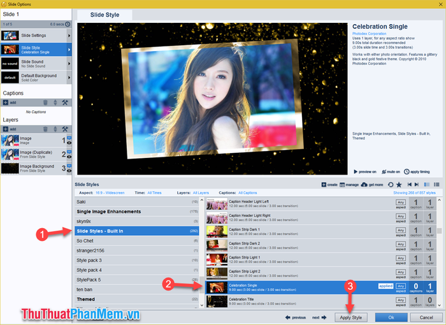Click Apply Style button
Screen dimensions: 446x325
(x=350, y=317)
